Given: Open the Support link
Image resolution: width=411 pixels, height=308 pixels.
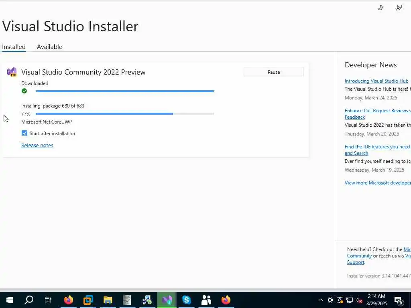Looking at the screenshot, I should [x=356, y=262].
